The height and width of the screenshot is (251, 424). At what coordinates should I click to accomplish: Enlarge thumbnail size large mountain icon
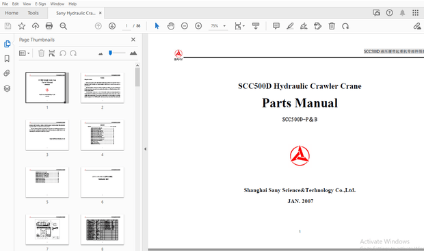(x=133, y=53)
